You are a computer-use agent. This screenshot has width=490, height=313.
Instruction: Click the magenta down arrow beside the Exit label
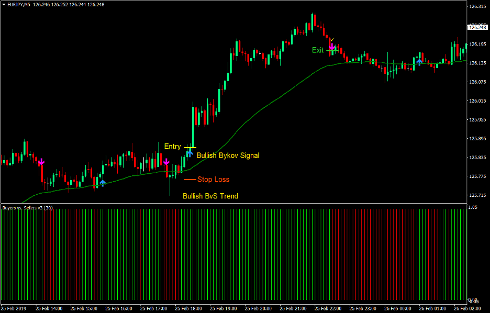click(331, 48)
